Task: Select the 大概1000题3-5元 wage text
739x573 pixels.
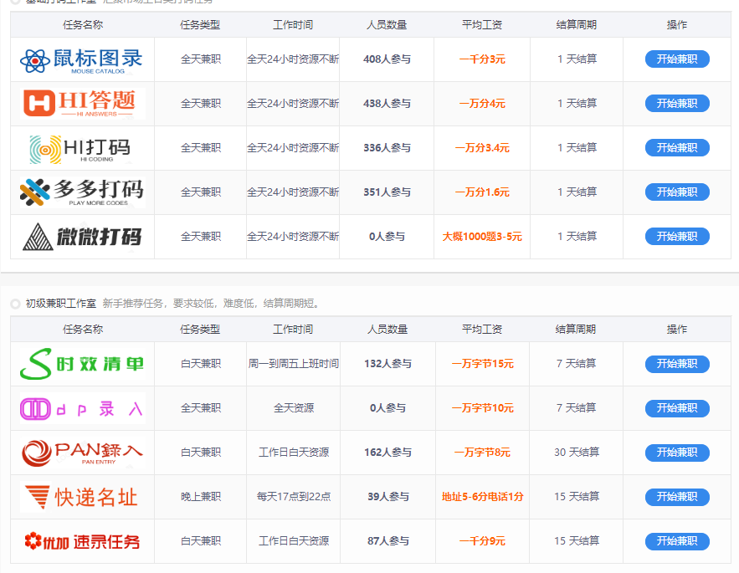Action: pyautogui.click(x=482, y=237)
